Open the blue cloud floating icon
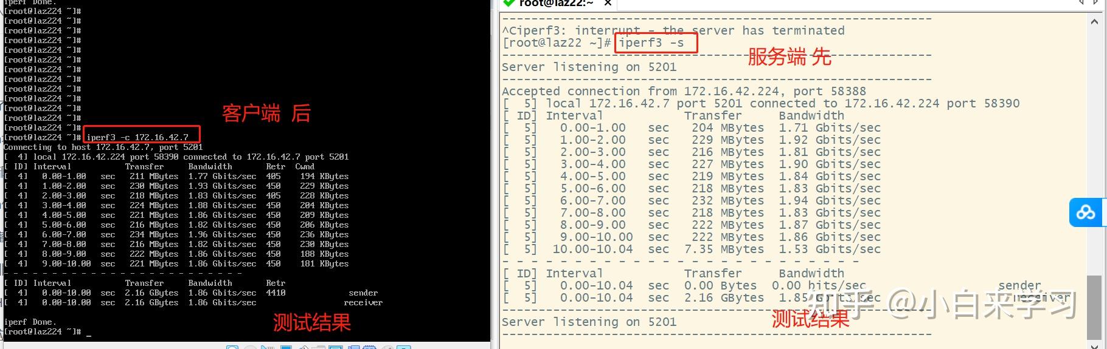Screen dimensions: 1107x349 click(1086, 212)
